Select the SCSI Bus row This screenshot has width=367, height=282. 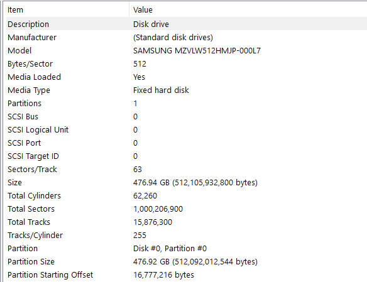pos(187,116)
